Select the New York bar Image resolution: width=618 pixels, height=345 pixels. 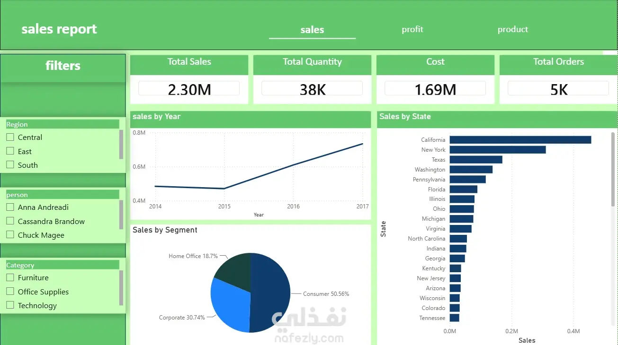(498, 150)
